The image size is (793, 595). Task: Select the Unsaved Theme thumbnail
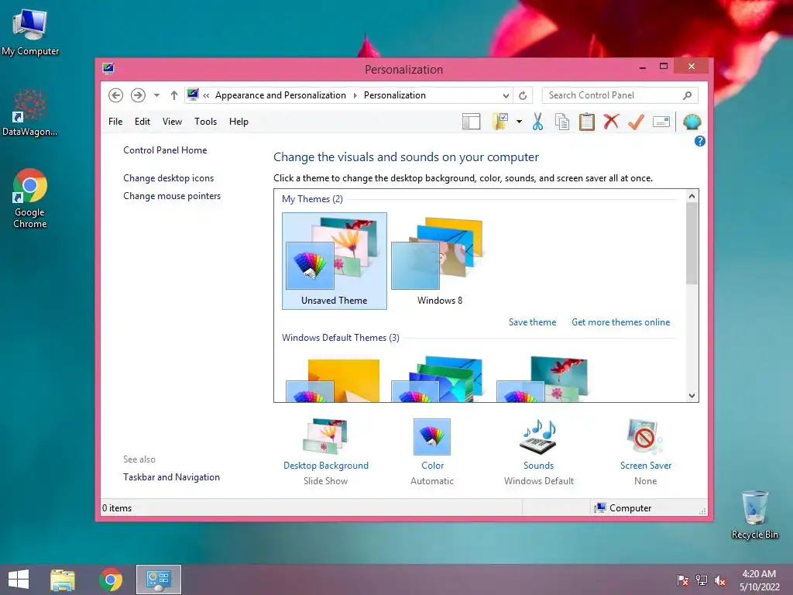point(335,260)
